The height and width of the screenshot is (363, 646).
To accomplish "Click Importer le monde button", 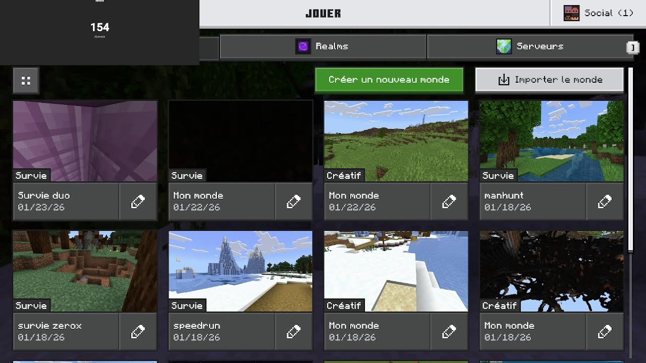I will point(550,80).
